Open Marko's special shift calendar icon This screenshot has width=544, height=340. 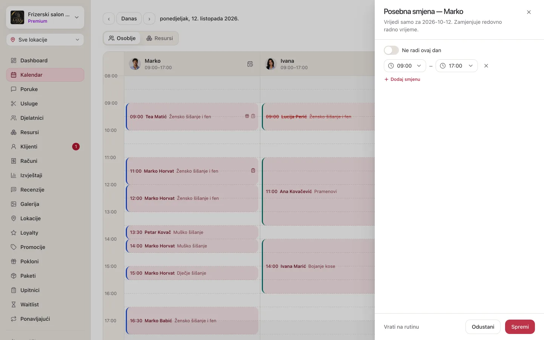pos(250,64)
